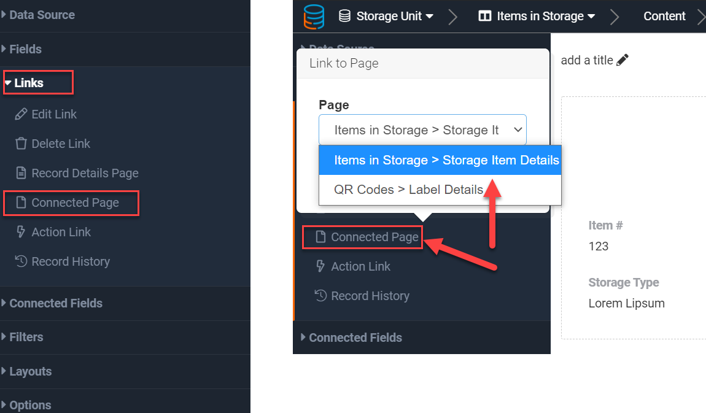Click the Items in Storage table icon

click(x=485, y=16)
